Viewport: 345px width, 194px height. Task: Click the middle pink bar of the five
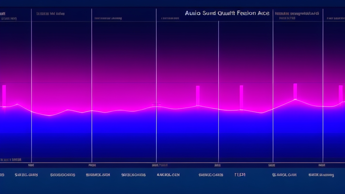tap(241, 97)
